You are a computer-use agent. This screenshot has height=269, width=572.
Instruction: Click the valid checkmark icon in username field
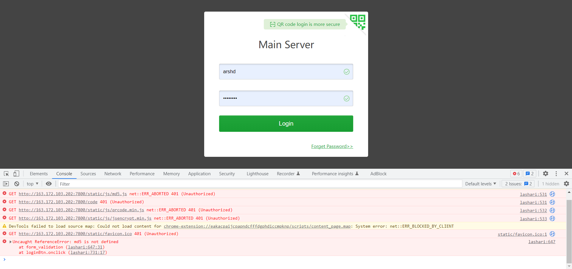pyautogui.click(x=347, y=72)
